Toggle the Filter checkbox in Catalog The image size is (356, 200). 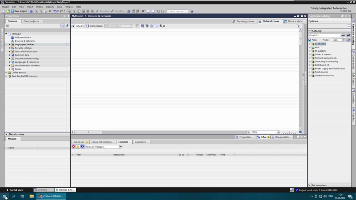pyautogui.click(x=310, y=40)
